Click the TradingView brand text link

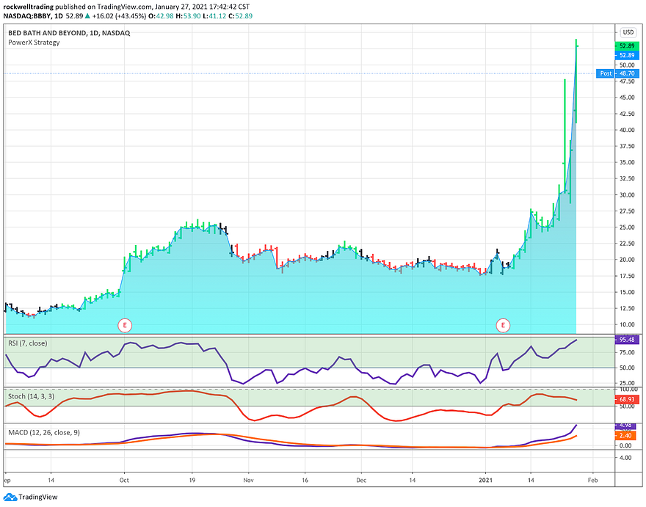(38, 497)
